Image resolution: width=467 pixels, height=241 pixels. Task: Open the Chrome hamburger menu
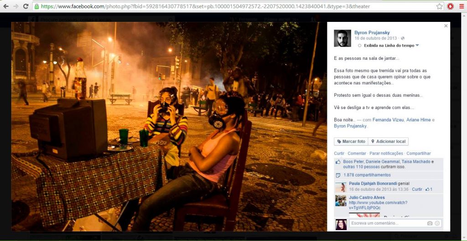462,6
